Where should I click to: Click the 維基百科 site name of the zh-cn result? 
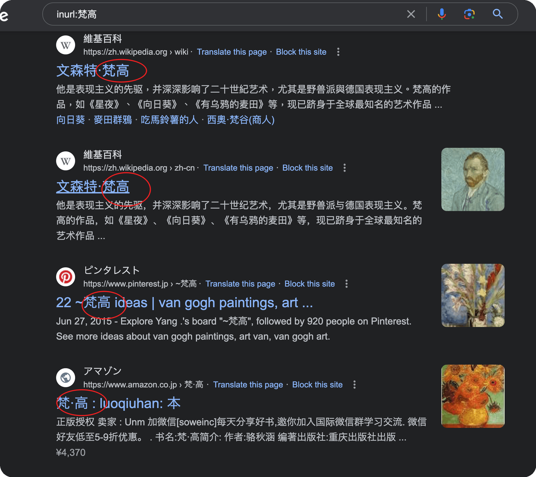coord(102,154)
